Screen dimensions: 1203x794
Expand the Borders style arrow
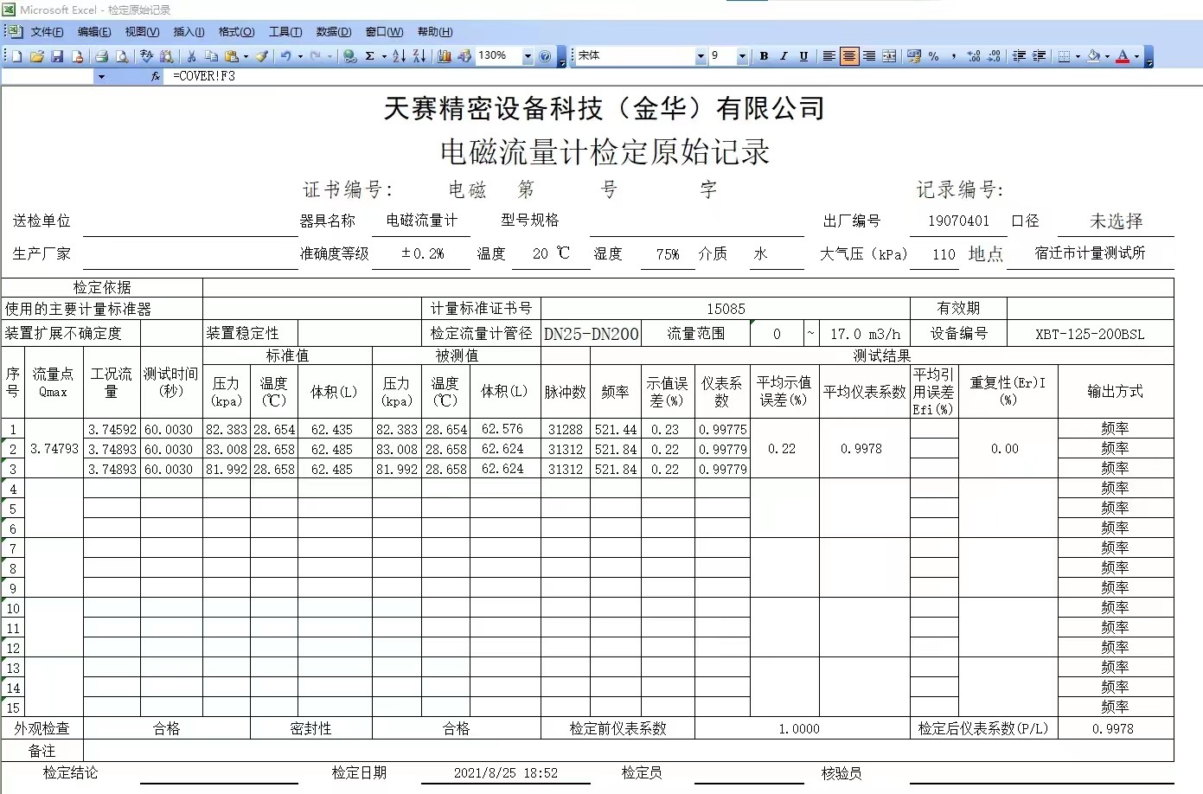(x=1078, y=56)
